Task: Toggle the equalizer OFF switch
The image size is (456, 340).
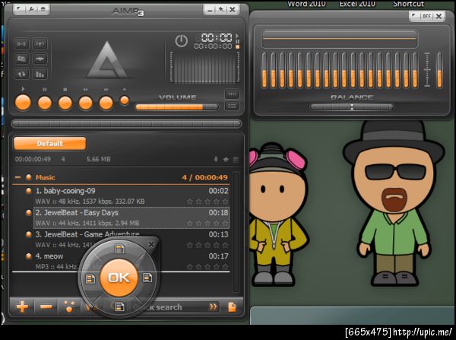Action: pos(426,16)
